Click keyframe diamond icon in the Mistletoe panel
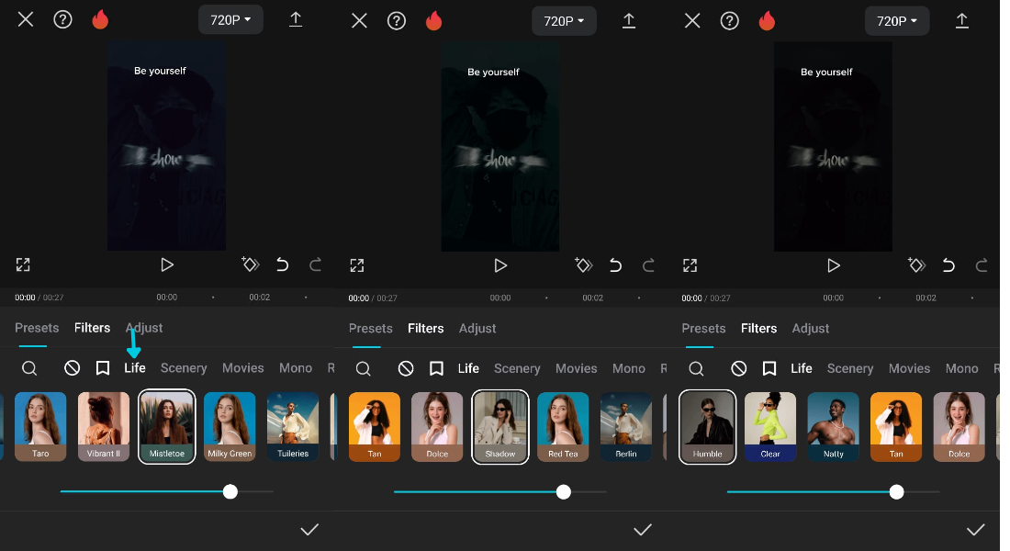Image resolution: width=1010 pixels, height=551 pixels. 250,264
